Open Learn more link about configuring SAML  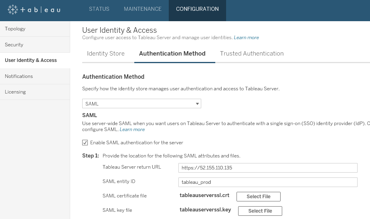132,129
